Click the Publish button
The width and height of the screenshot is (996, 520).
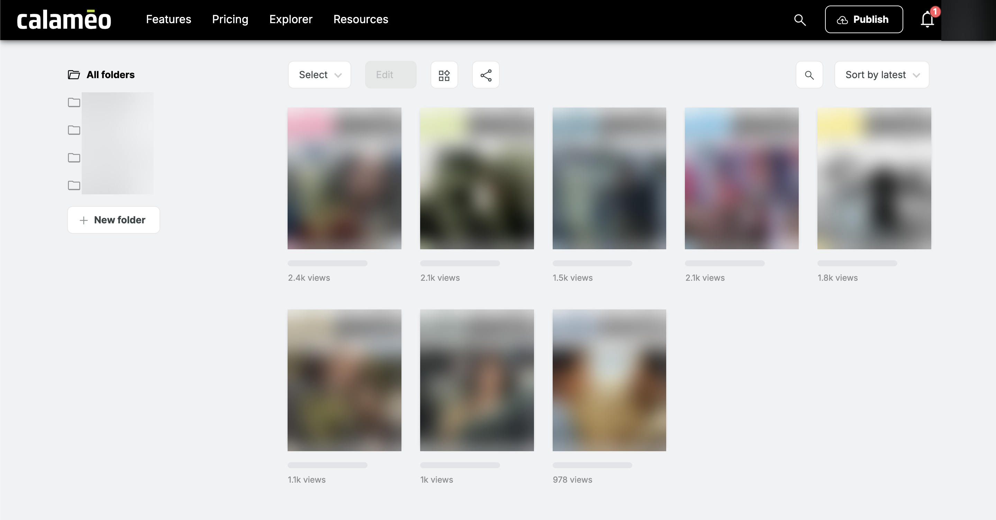pyautogui.click(x=864, y=19)
